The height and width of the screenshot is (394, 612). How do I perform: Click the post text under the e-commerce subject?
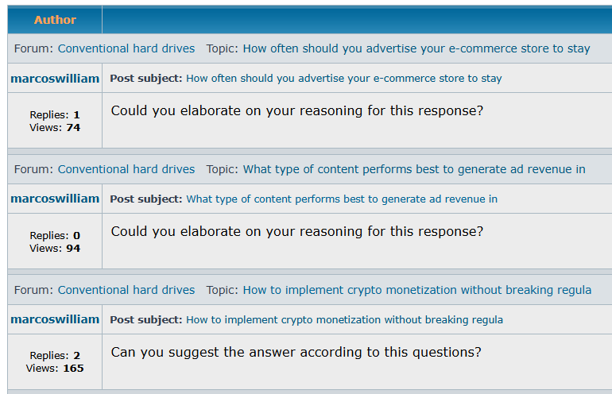click(297, 110)
